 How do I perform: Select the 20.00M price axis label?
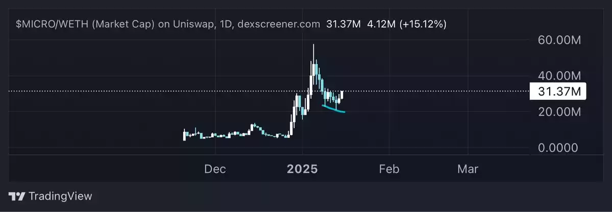click(x=560, y=112)
